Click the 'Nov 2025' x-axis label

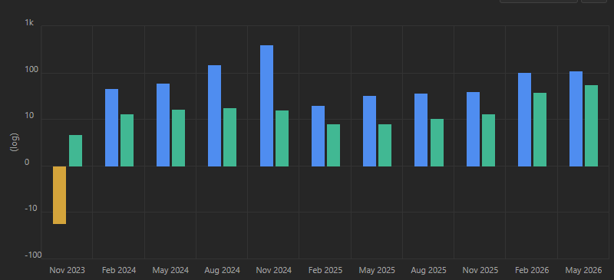(480, 270)
